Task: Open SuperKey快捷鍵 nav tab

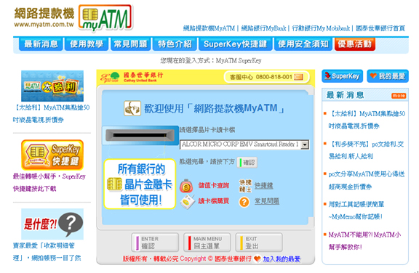Action: point(236,44)
